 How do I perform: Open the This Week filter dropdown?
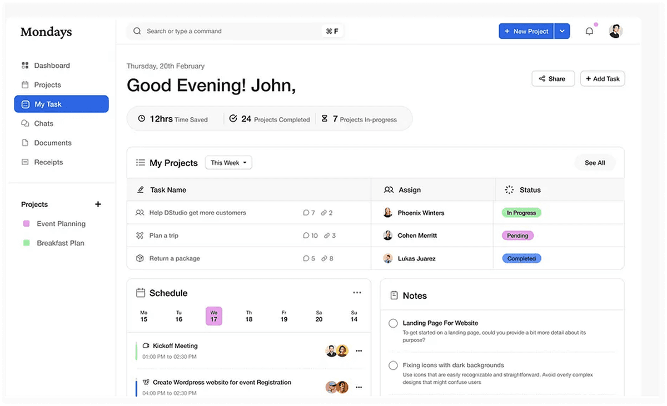[228, 163]
